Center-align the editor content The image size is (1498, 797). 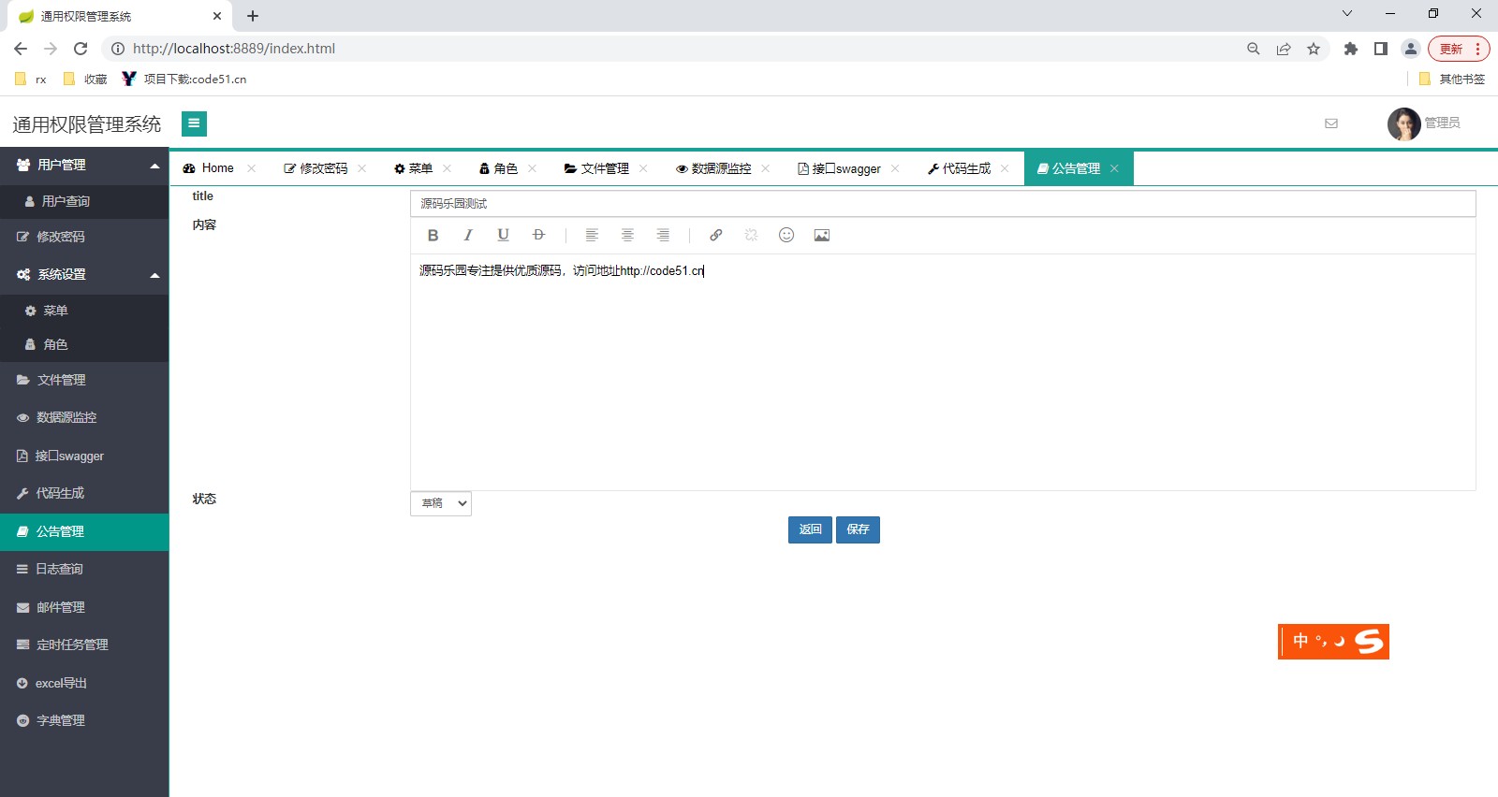coord(627,236)
